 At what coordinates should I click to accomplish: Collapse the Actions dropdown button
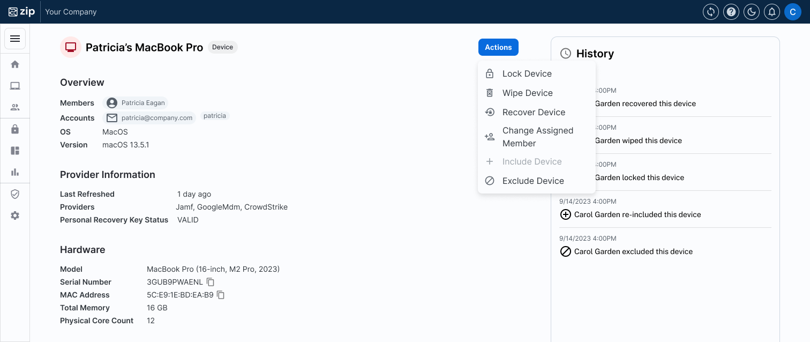498,47
